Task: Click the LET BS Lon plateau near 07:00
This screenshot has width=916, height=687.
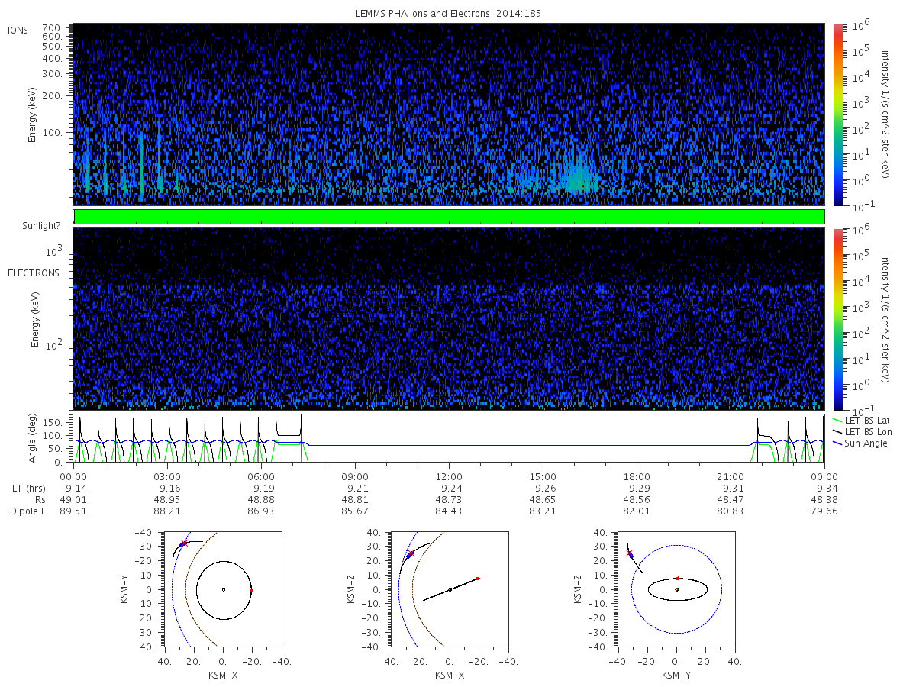Action: (289, 435)
